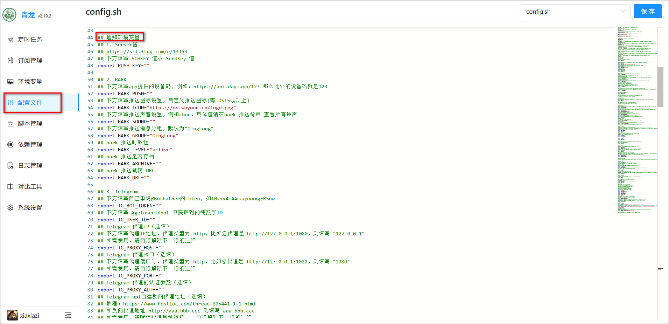Click the 定时任务 scheduled tasks icon
669x324 pixels.
tap(10, 40)
